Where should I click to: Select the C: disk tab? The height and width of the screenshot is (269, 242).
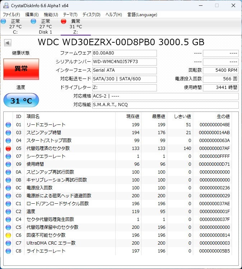click(15, 27)
